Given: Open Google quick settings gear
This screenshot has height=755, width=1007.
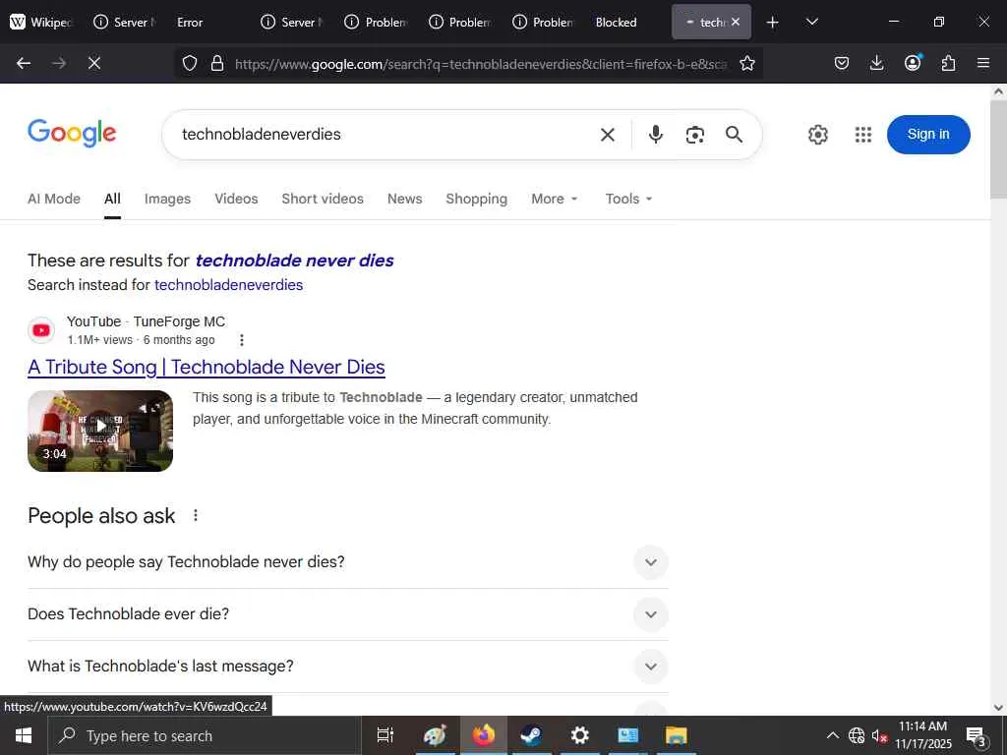Looking at the screenshot, I should pos(817,135).
